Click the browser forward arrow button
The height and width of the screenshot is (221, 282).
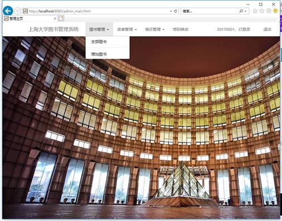pos(18,11)
